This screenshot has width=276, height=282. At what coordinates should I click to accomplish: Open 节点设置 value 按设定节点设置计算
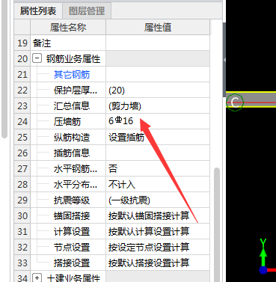[x=158, y=247]
